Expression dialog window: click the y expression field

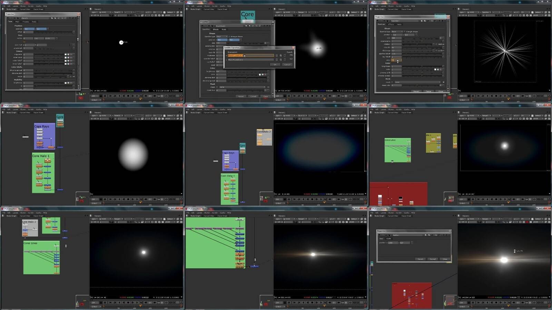point(251,60)
